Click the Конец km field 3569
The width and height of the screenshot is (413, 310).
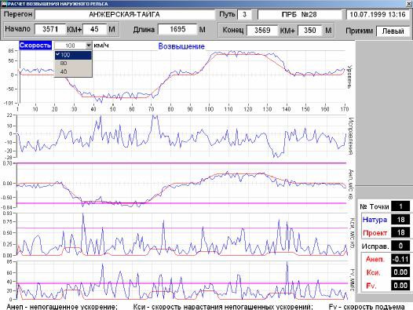[x=262, y=30]
